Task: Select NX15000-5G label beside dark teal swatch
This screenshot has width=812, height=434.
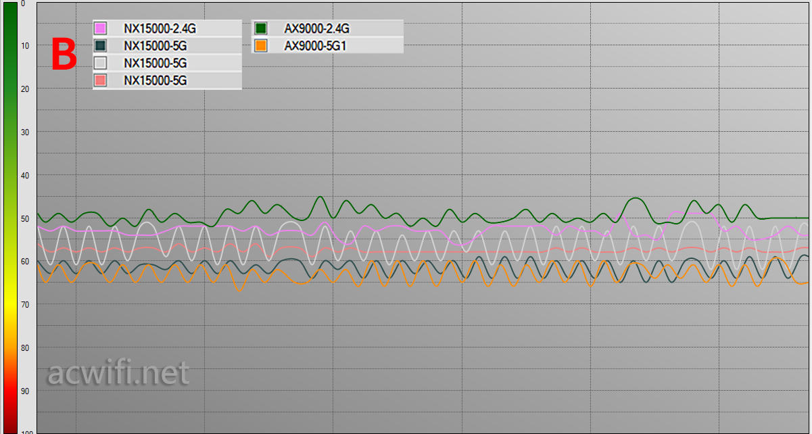Action: tap(156, 47)
